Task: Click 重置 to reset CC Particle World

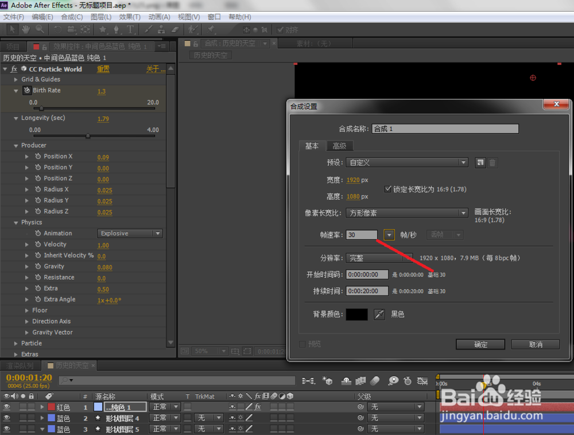Action: pos(103,68)
